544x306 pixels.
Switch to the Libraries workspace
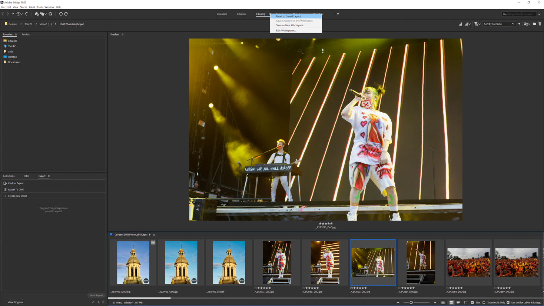click(x=242, y=14)
